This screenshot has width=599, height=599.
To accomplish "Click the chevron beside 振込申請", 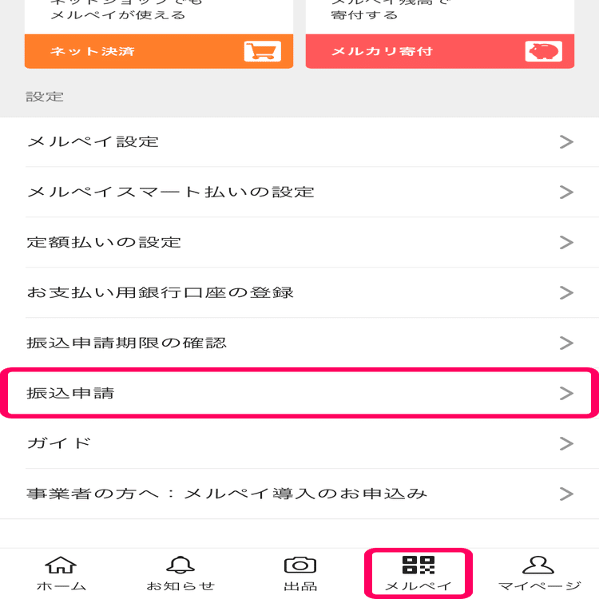I will point(566,393).
